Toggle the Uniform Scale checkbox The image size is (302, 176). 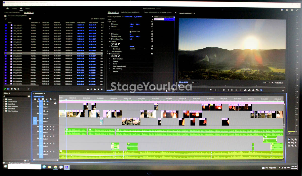pyautogui.click(x=130, y=32)
